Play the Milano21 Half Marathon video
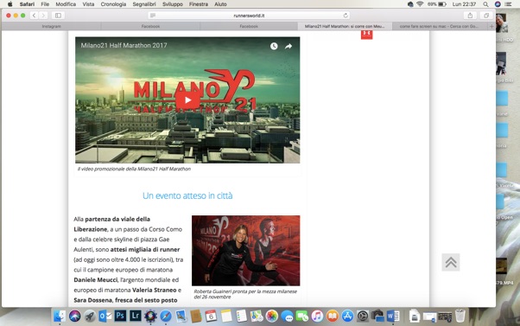Screen dimensions: 520x326 pyautogui.click(x=187, y=100)
